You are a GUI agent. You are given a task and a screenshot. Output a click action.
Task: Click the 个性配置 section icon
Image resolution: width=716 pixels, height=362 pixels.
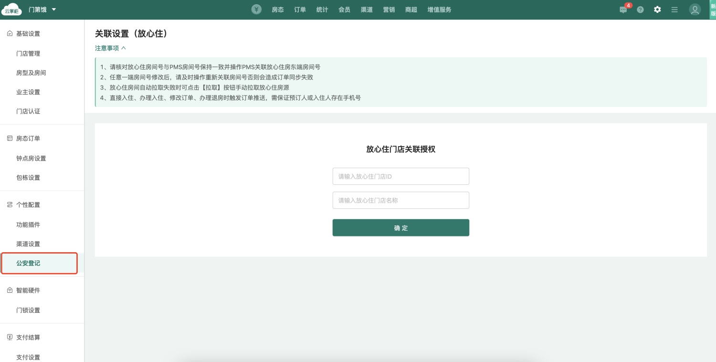pos(10,205)
